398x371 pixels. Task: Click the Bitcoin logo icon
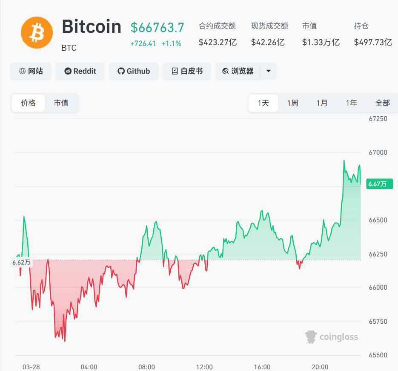[x=37, y=32]
